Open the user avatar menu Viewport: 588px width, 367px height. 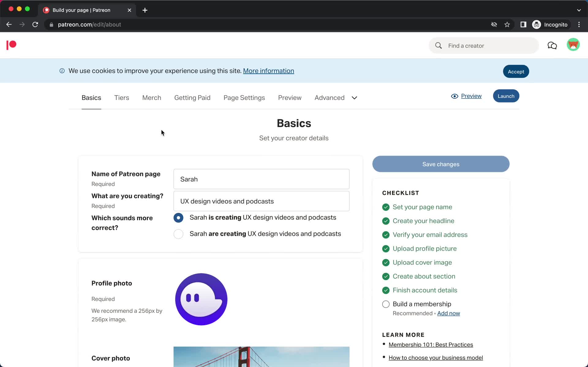573,45
